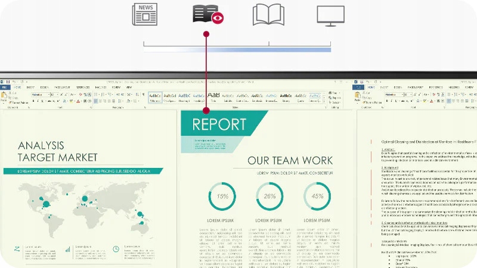Toggle Bold in right Word window
The width and height of the screenshot is (477, 268).
pyautogui.click(x=387, y=101)
